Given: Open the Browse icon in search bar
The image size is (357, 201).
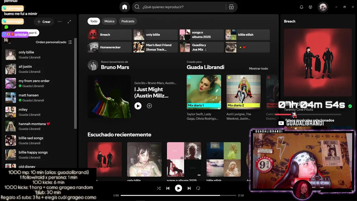Looking at the screenshot, I should point(231,7).
